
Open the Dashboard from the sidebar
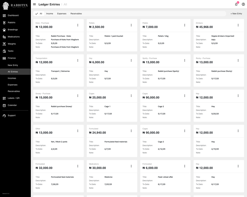[13, 15]
